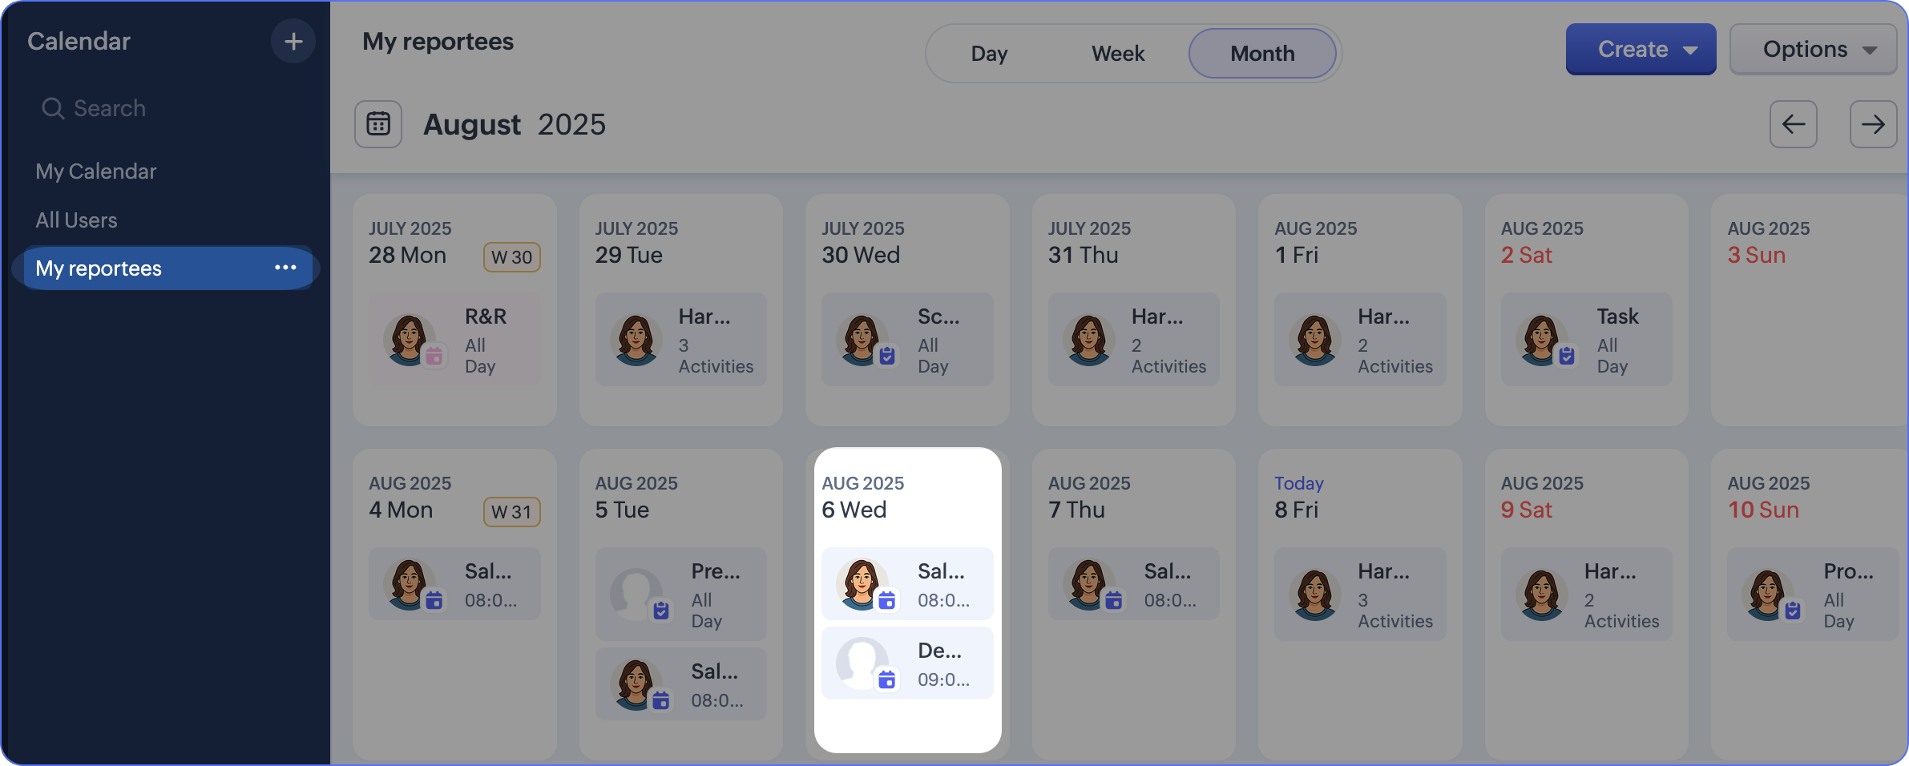This screenshot has width=1909, height=766.
Task: Click the plus icon beside Calendar
Action: point(293,42)
